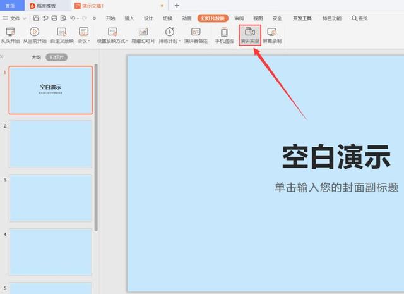Expand the Undo history dropdown arrow
This screenshot has width=404, height=294.
(78, 18)
